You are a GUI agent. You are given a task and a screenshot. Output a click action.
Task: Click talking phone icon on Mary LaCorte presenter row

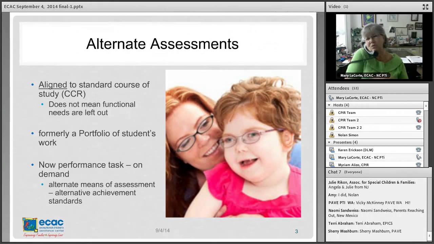click(x=418, y=157)
